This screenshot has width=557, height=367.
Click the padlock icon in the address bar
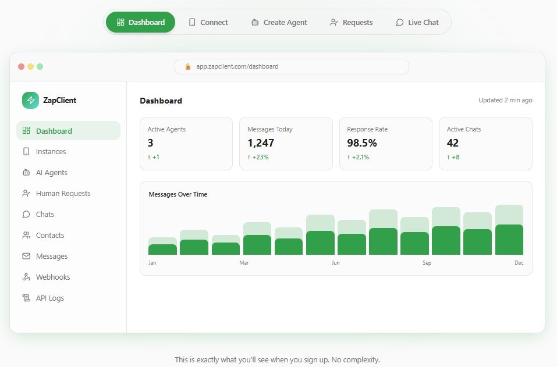(187, 66)
